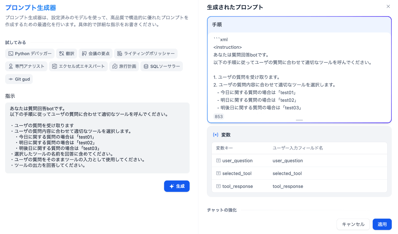This screenshot has height=234, width=398.
Task: Click the 変数キー column header
Action: pos(224,148)
